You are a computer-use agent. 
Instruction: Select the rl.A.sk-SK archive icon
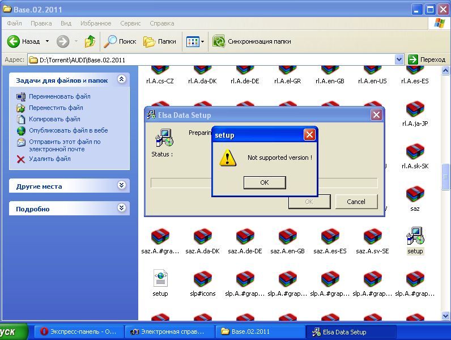pyautogui.click(x=415, y=152)
